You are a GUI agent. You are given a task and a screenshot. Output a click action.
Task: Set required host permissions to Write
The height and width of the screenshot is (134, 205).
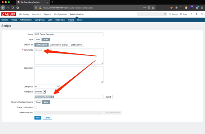tap(46, 102)
